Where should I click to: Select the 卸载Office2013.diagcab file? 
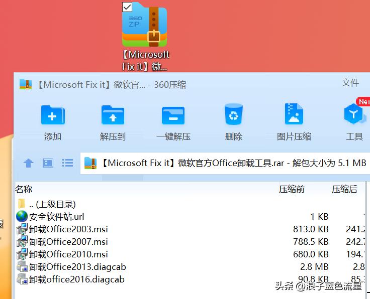[190, 267]
